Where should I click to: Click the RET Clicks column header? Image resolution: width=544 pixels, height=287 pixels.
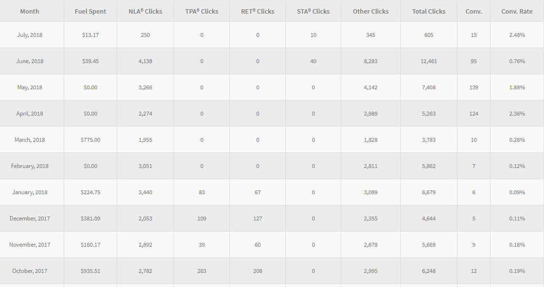click(258, 12)
